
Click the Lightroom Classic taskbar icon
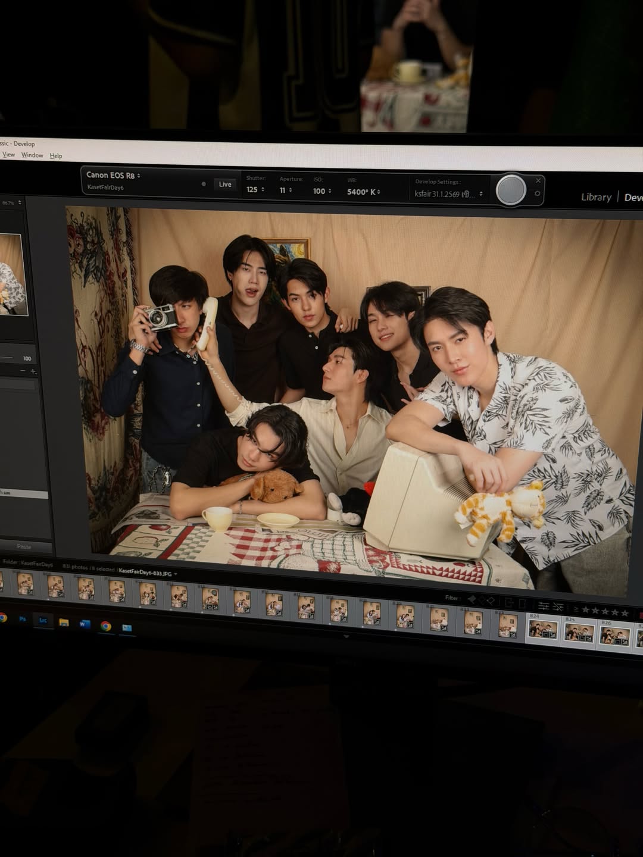click(43, 620)
